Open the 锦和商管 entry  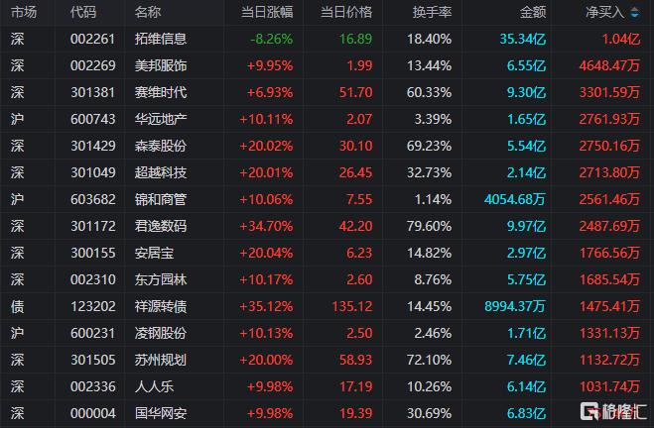[327, 199]
